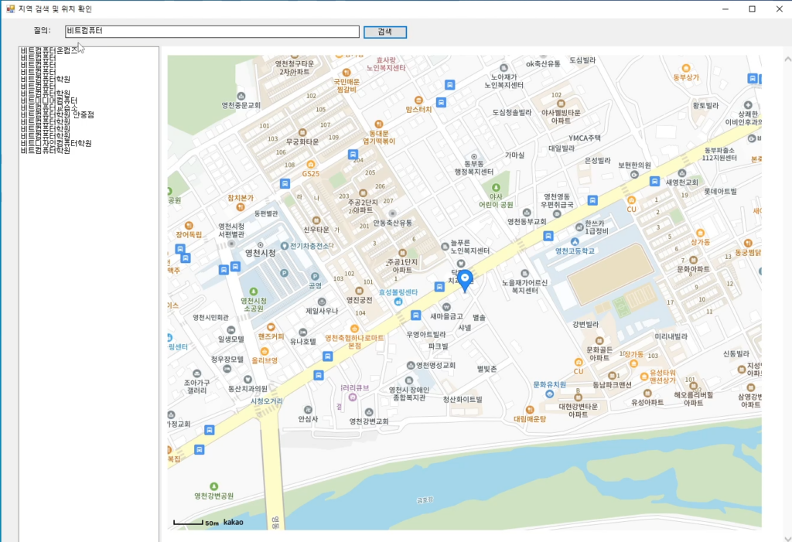The height and width of the screenshot is (542, 792).
Task: Click the 영천시청소공원 park icon
Action: pyautogui.click(x=254, y=291)
